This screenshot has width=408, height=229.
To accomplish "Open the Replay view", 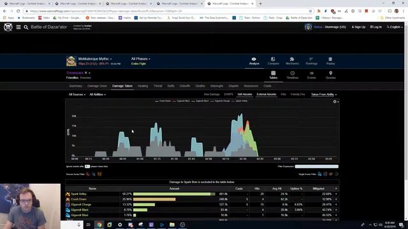I will pos(330,61).
